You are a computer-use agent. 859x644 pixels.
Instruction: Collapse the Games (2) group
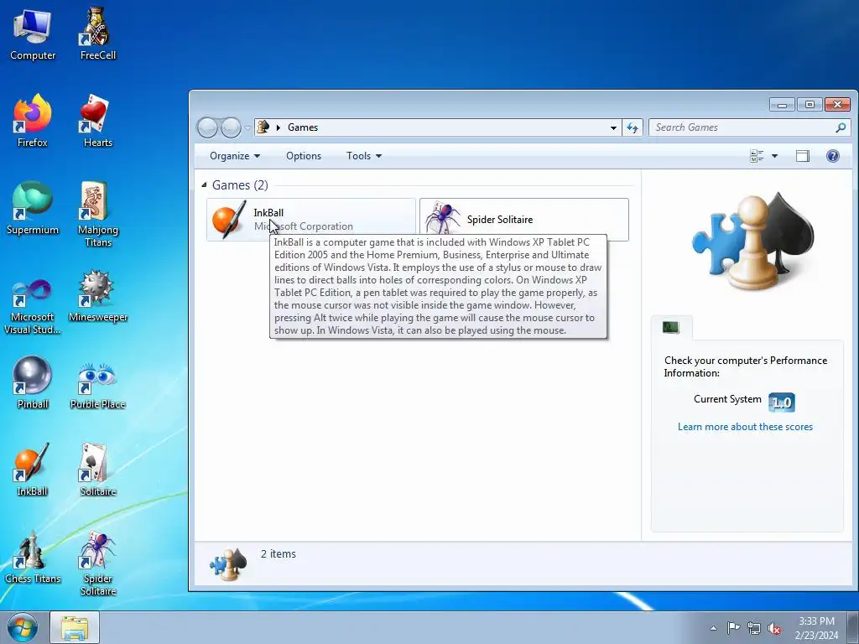coord(204,185)
